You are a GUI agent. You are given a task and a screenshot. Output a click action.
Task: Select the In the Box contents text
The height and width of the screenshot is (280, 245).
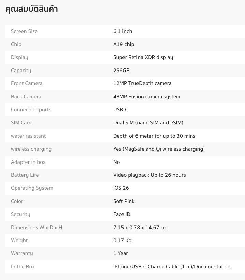click(172, 267)
